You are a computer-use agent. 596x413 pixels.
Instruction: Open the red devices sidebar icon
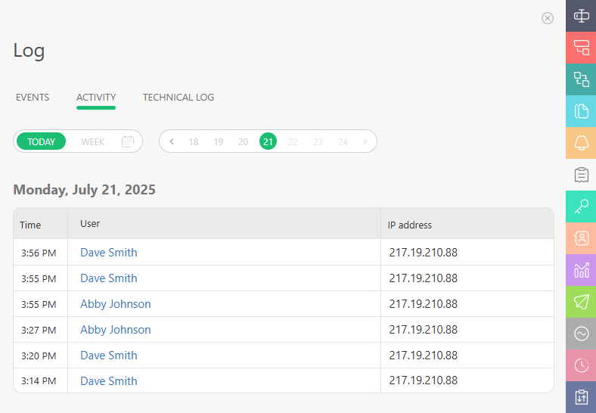point(581,48)
